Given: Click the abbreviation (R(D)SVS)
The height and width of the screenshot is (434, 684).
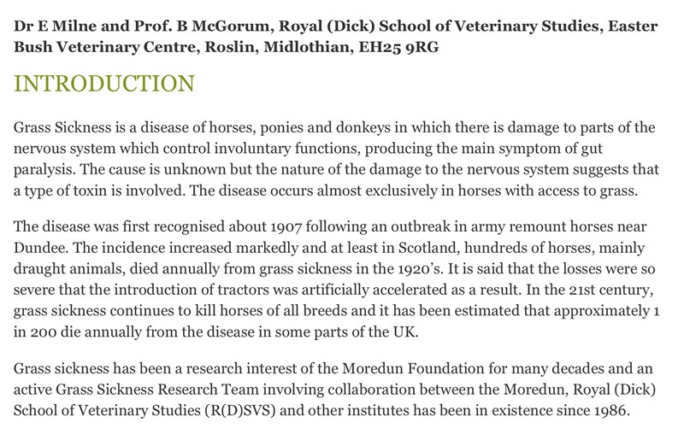Looking at the screenshot, I should pos(239,411).
